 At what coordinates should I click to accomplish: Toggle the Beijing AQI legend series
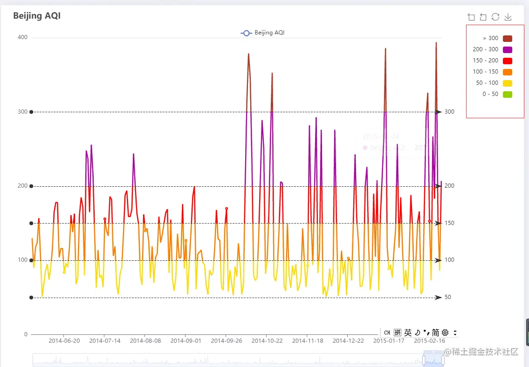point(262,33)
